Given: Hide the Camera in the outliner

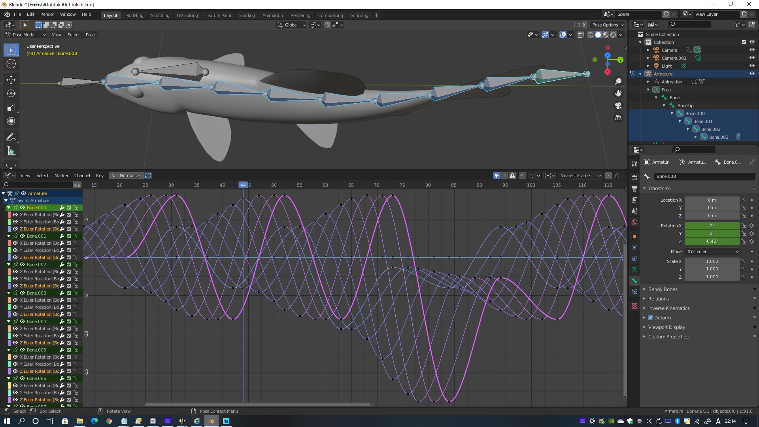Looking at the screenshot, I should pos(752,50).
